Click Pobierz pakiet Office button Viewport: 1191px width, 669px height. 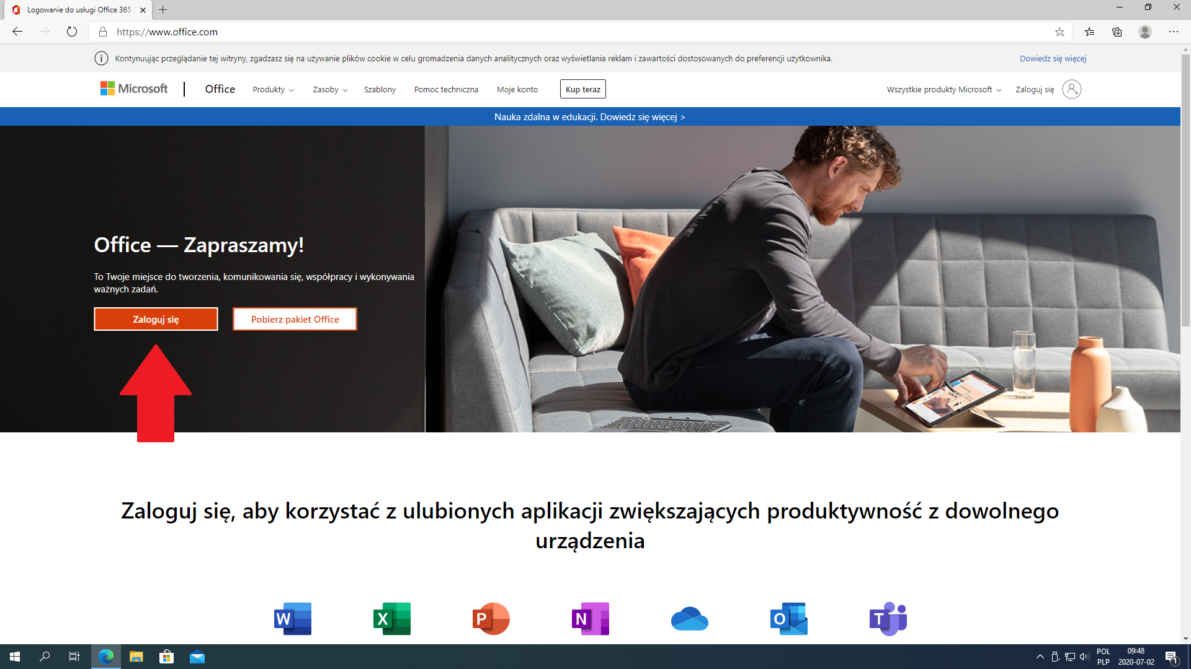[295, 319]
